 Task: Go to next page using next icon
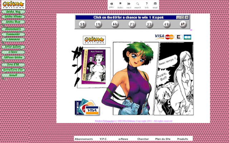pyautogui.click(x=129, y=4)
